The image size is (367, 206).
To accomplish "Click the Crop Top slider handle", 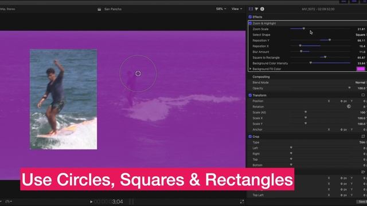I will pyautogui.click(x=291, y=159).
